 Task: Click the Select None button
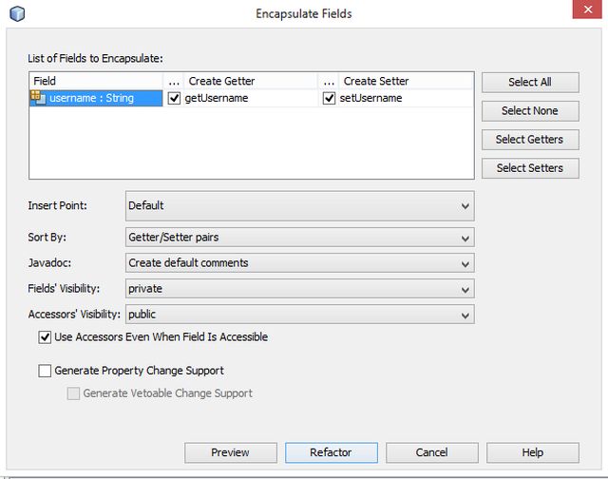click(x=529, y=111)
